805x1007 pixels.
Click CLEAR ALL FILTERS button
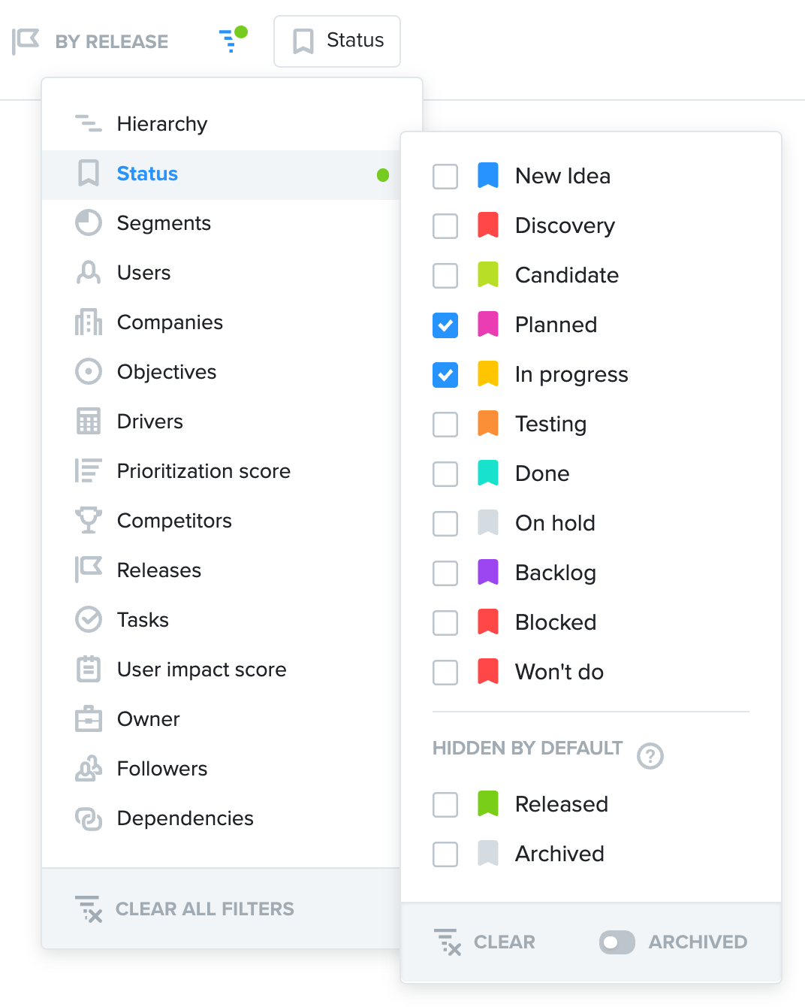coord(185,909)
